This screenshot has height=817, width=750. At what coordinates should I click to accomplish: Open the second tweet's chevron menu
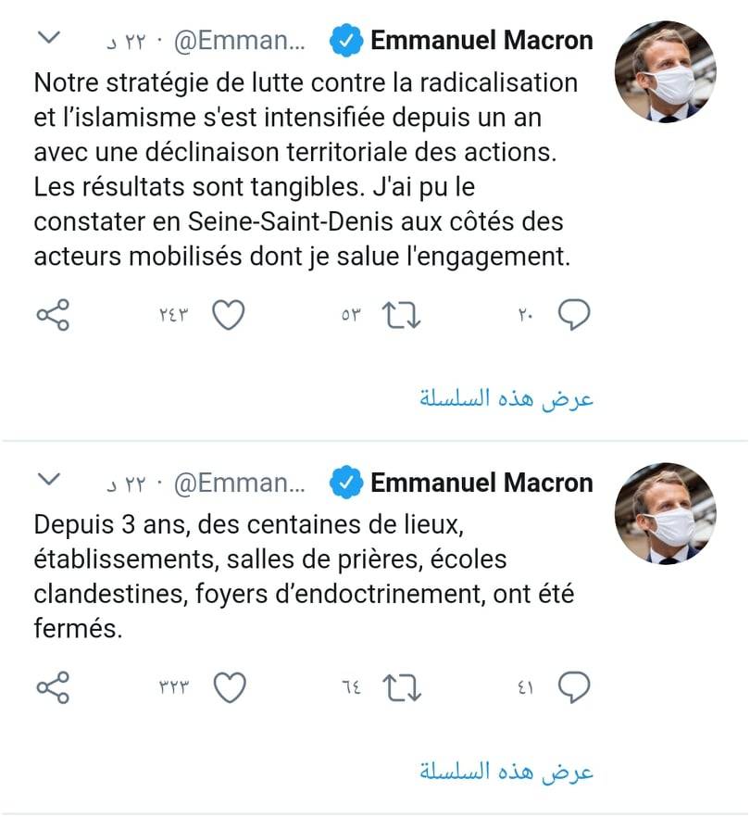coord(49,479)
